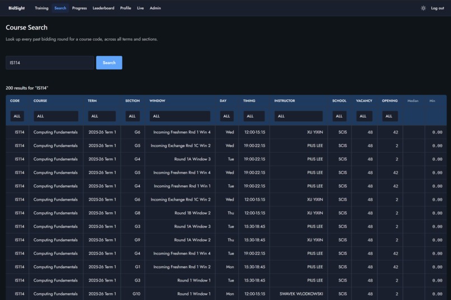This screenshot has height=300, width=451.
Task: Click '12:00-15:15' in the G10 row
Action: (x=255, y=294)
